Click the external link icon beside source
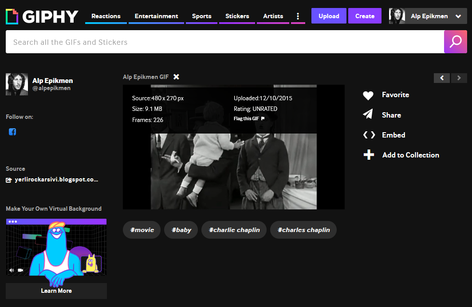The width and height of the screenshot is (472, 307). pos(9,180)
